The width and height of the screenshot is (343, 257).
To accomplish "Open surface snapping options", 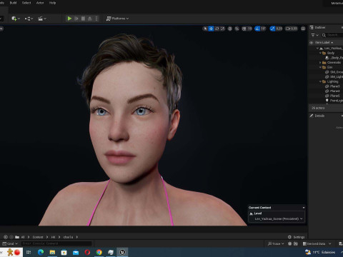I will [237, 29].
